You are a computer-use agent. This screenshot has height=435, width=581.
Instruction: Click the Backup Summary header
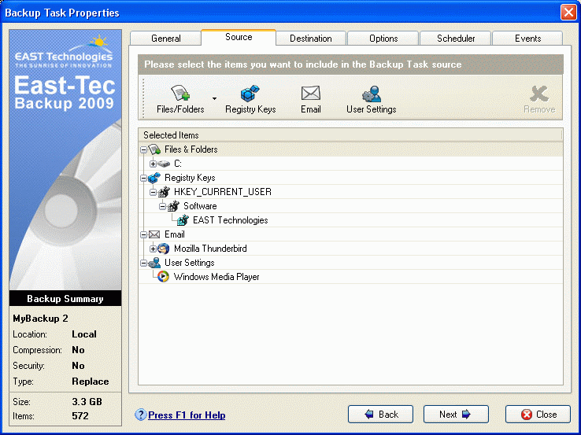(x=65, y=298)
